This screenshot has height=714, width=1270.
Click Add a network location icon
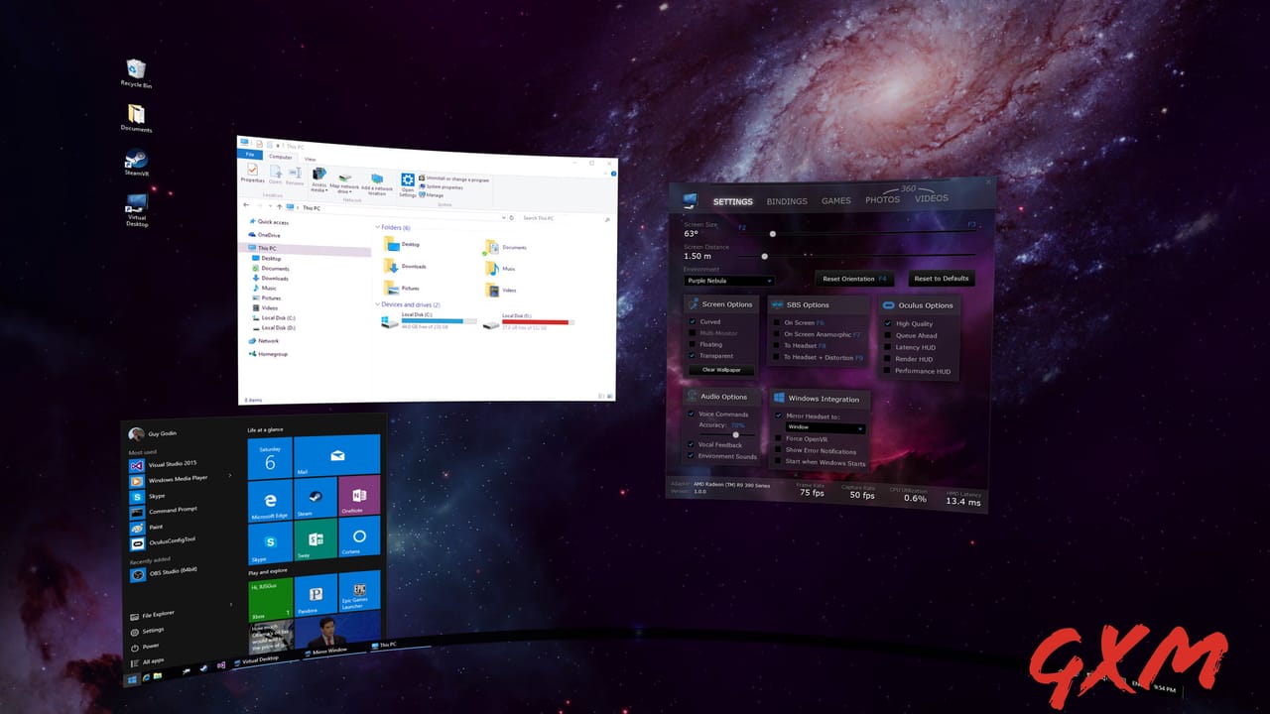(377, 183)
